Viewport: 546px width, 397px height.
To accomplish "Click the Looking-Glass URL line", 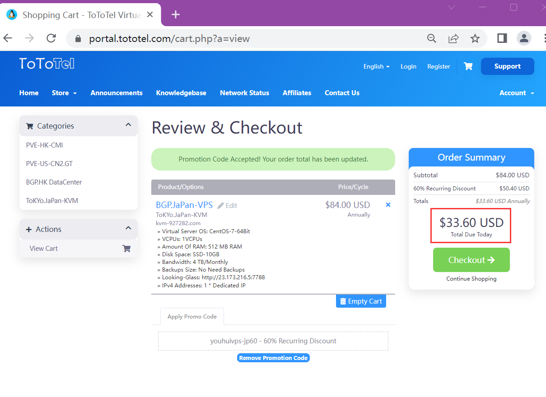I will point(211,277).
